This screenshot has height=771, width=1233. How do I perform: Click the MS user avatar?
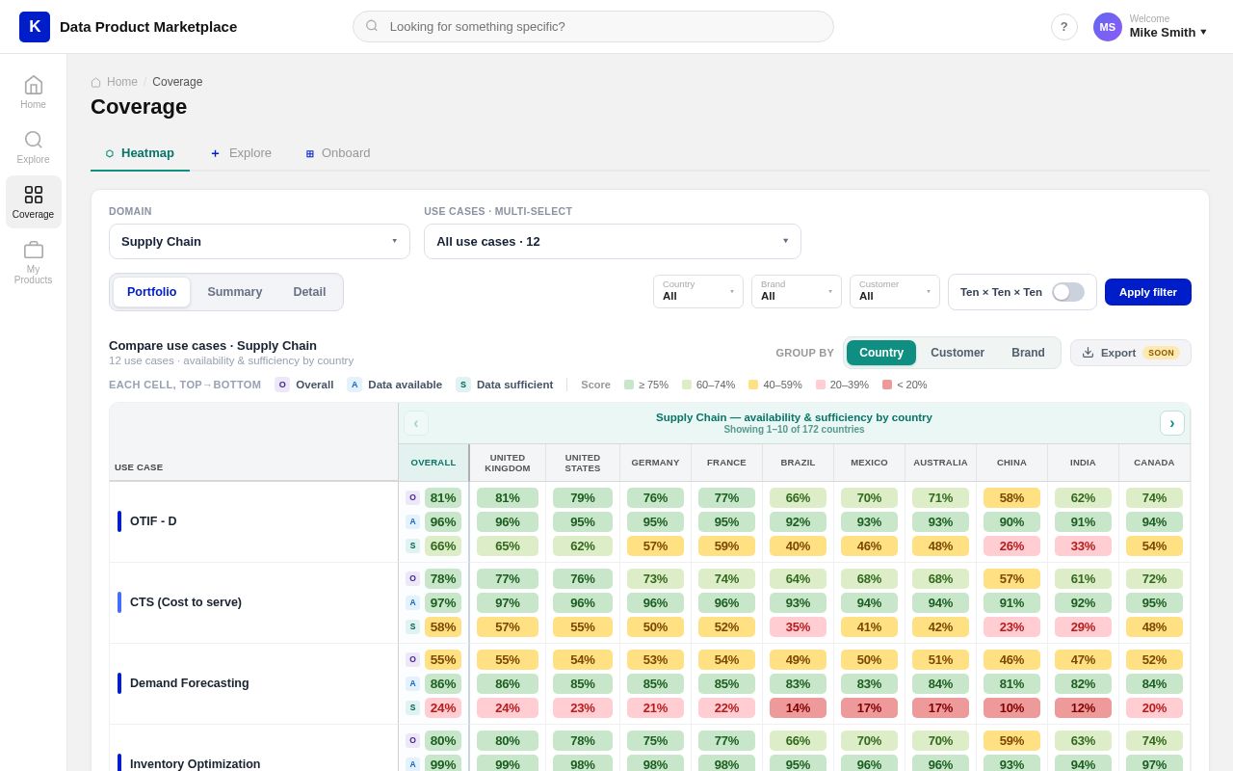[x=1108, y=27]
